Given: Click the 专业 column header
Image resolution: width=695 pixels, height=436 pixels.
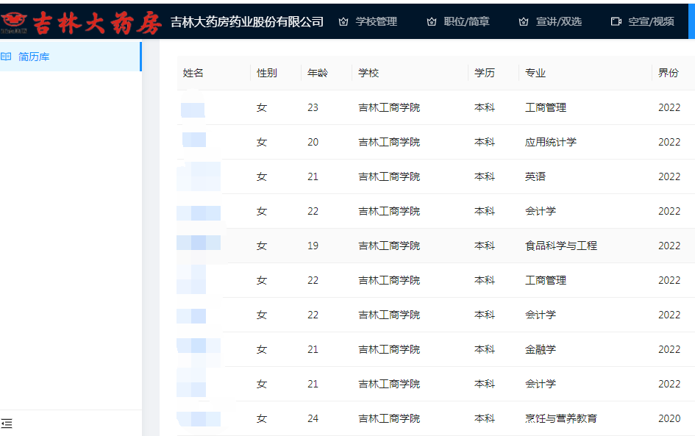Looking at the screenshot, I should (x=535, y=73).
